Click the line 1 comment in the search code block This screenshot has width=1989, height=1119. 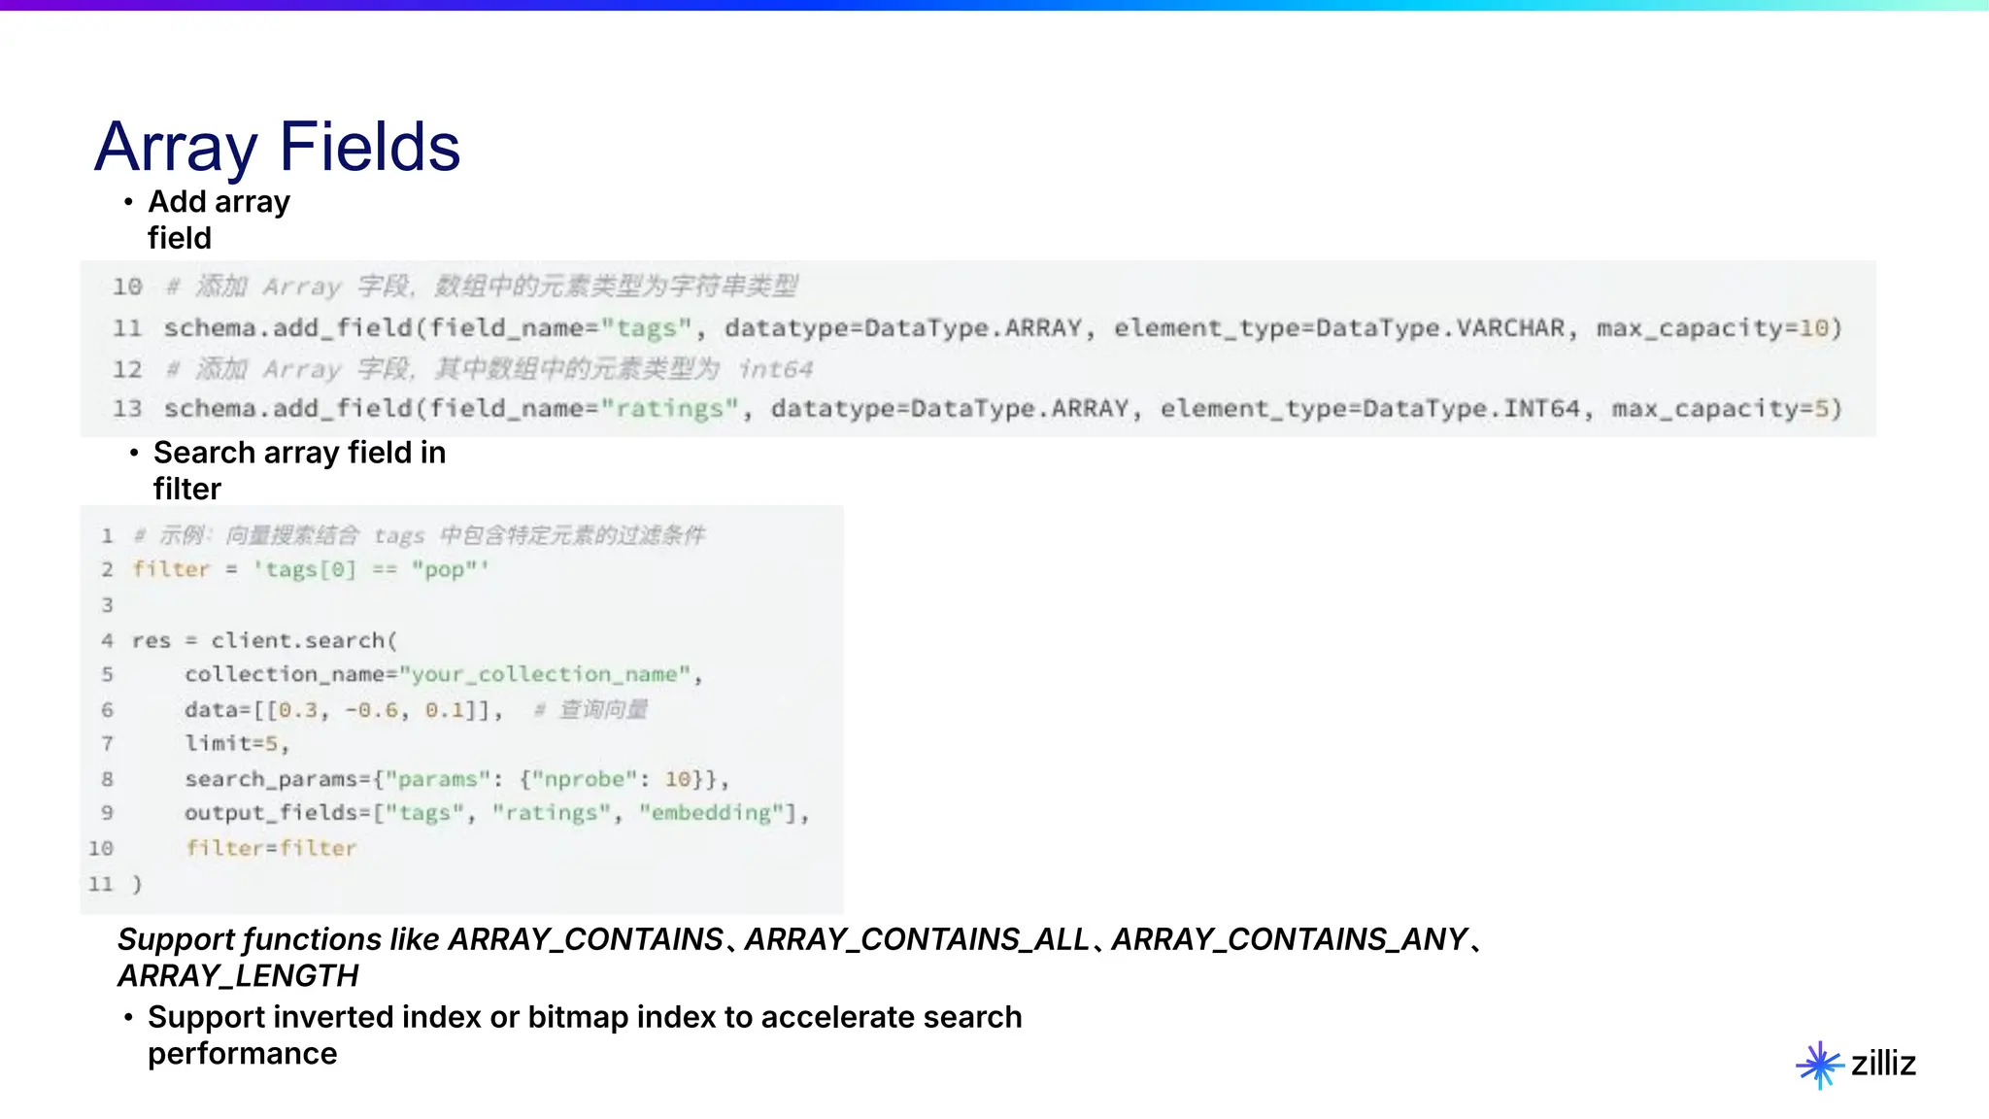(x=419, y=535)
